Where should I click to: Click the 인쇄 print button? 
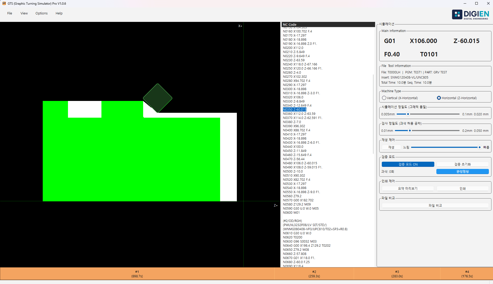coord(462,188)
